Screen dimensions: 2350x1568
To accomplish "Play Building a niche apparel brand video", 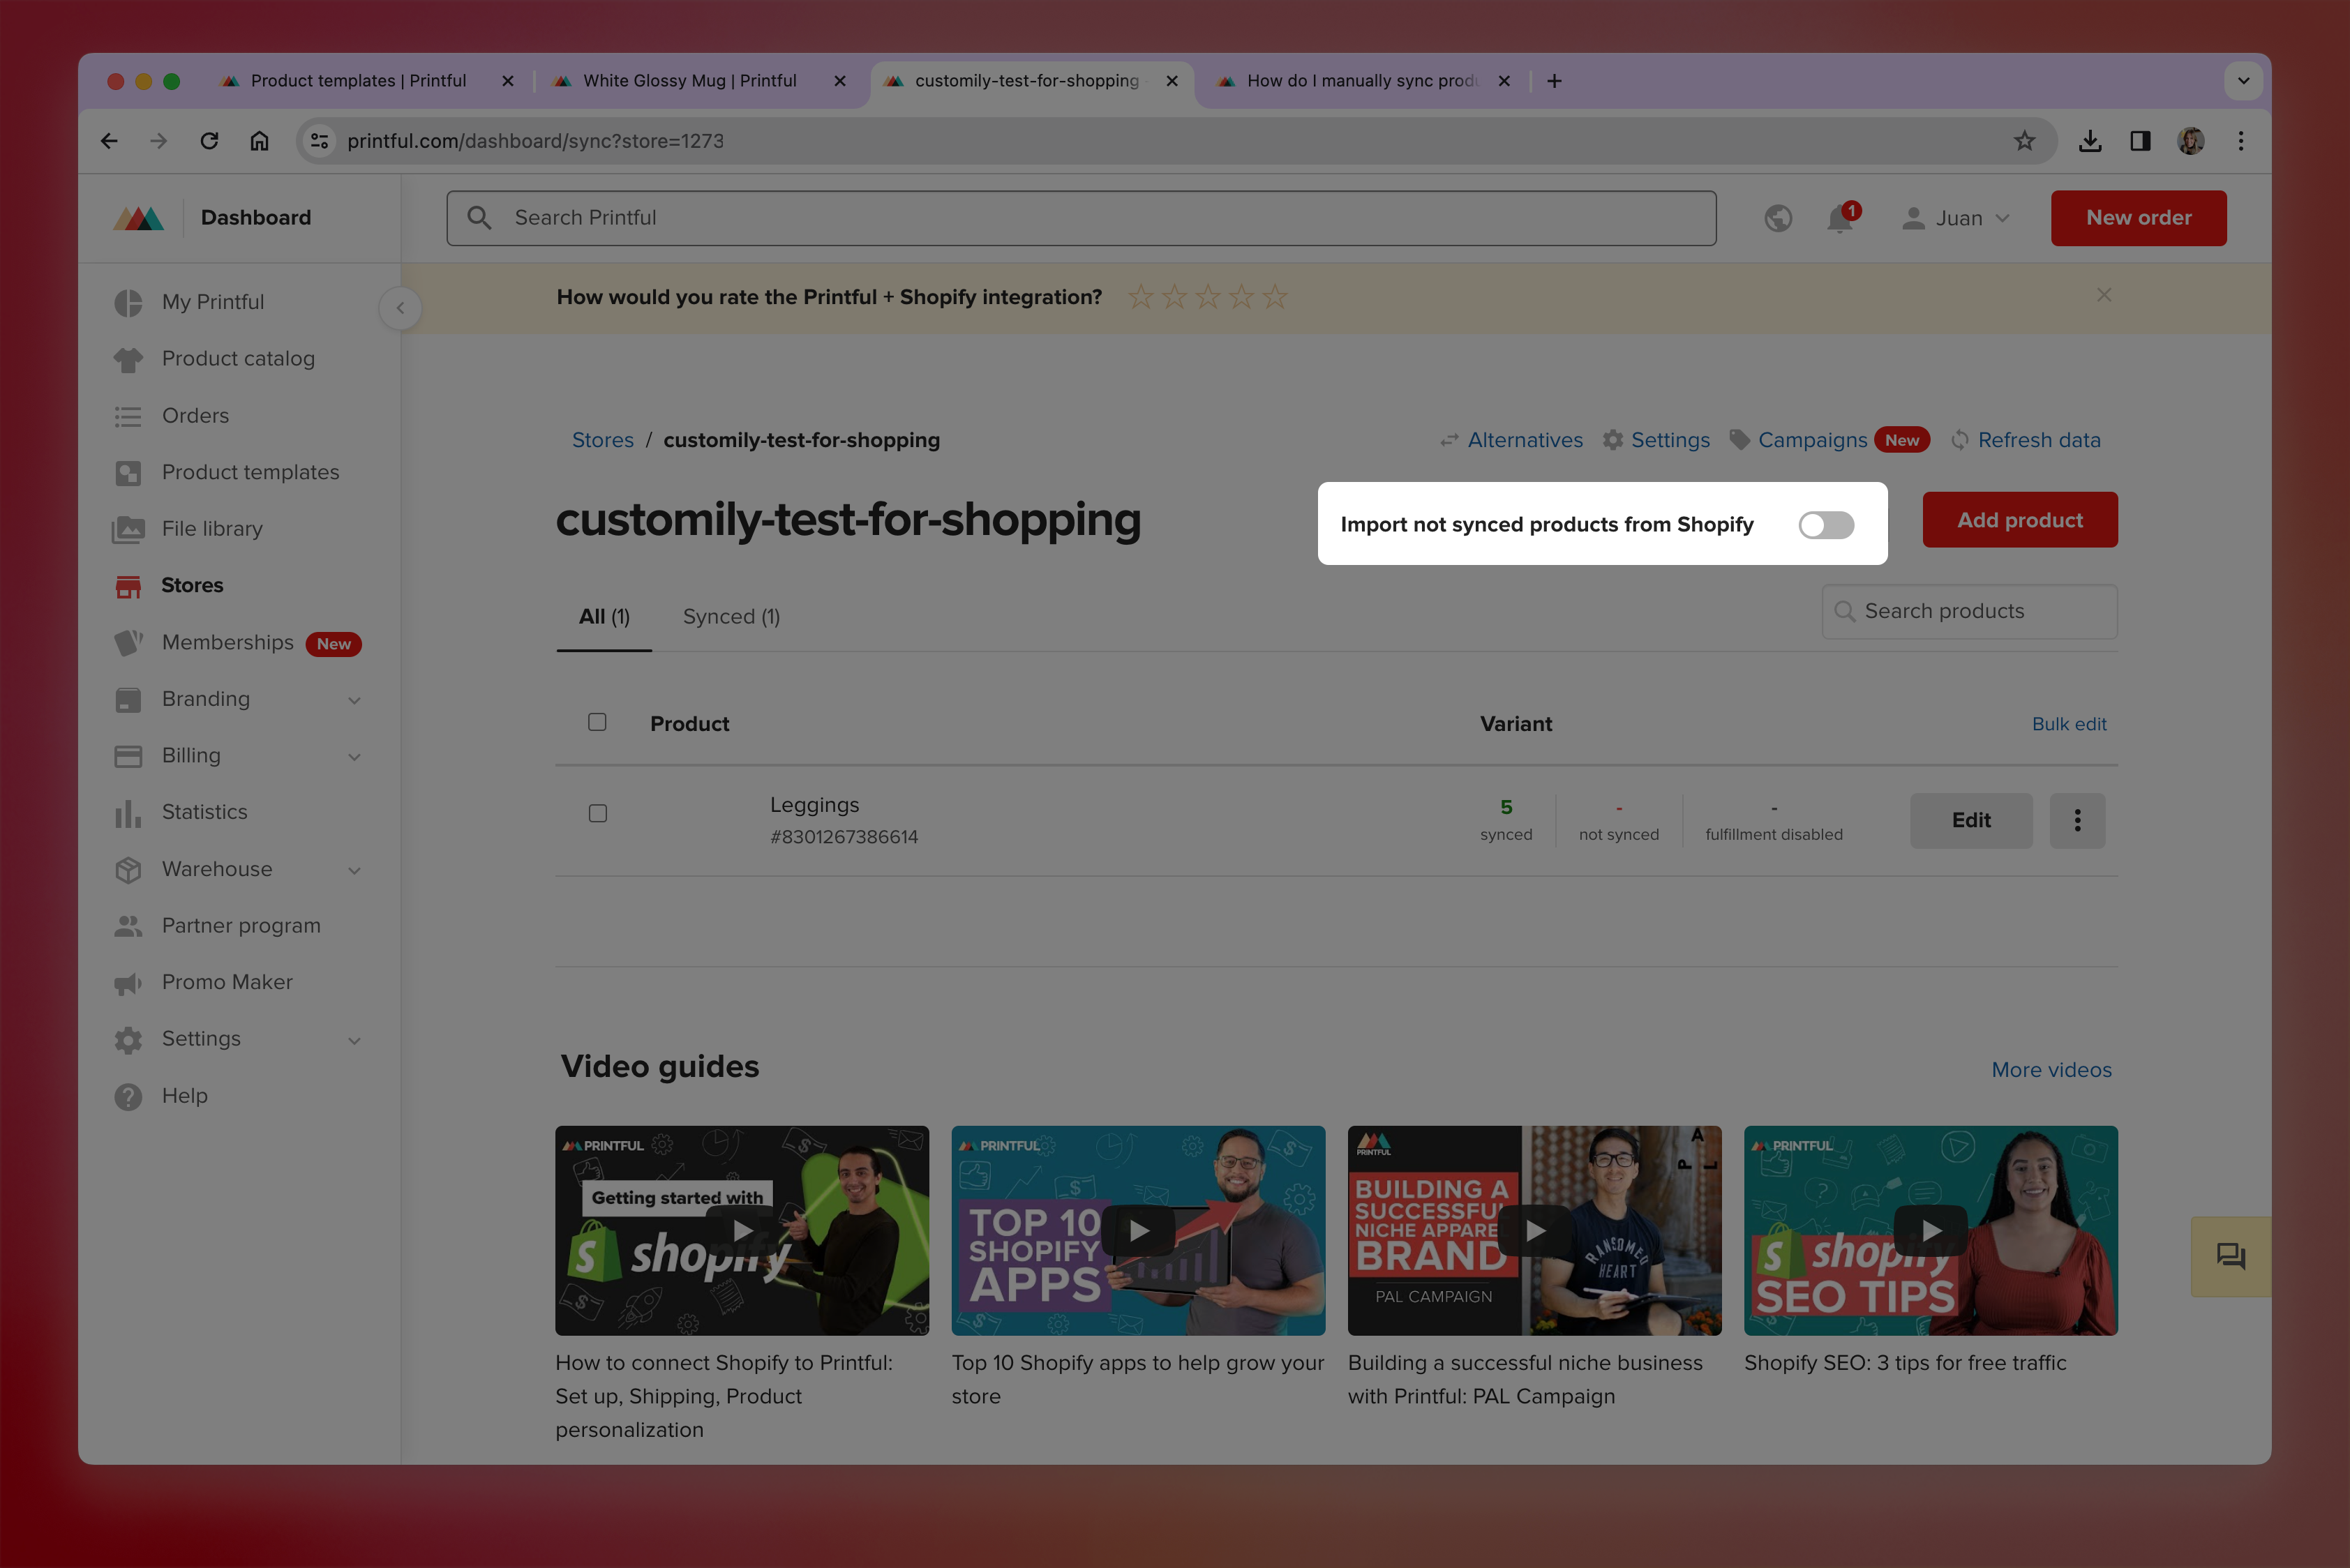I will pos(1534,1231).
